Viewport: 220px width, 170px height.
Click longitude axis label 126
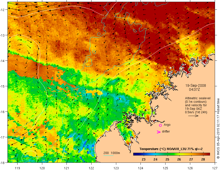[190, 168]
